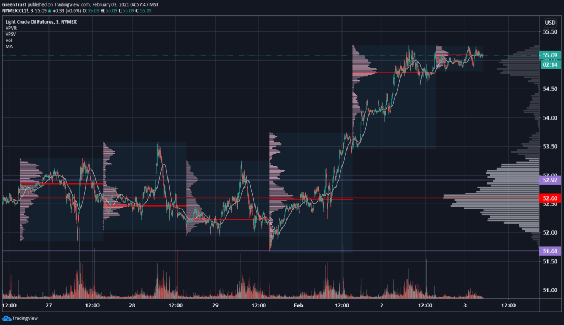Click the 52.00 price axis label
Screen dimensions: 564x325
pos(550,232)
